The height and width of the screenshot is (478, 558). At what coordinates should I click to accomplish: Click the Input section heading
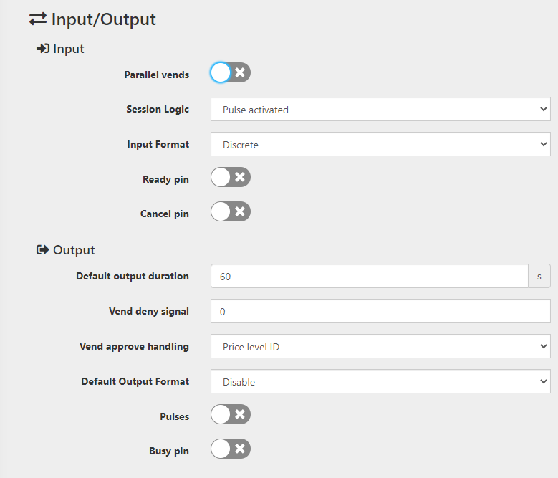coord(68,49)
